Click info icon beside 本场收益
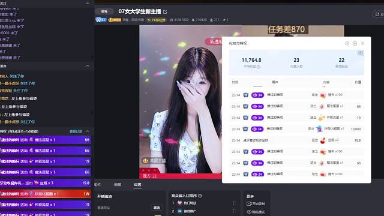The width and height of the screenshot is (384, 216). (259, 67)
